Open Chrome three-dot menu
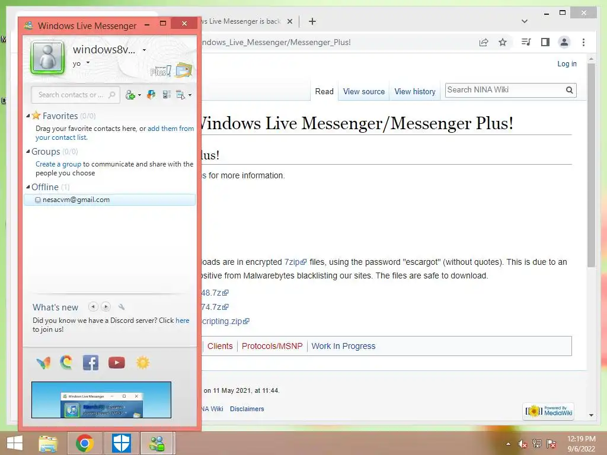Viewport: 607px width, 455px height. (x=583, y=42)
